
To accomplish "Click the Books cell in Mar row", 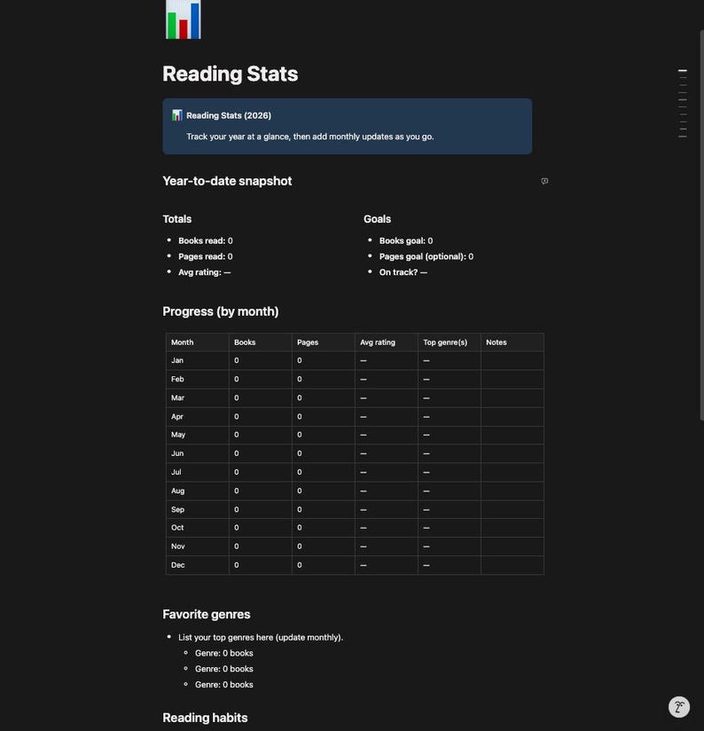I will point(261,397).
